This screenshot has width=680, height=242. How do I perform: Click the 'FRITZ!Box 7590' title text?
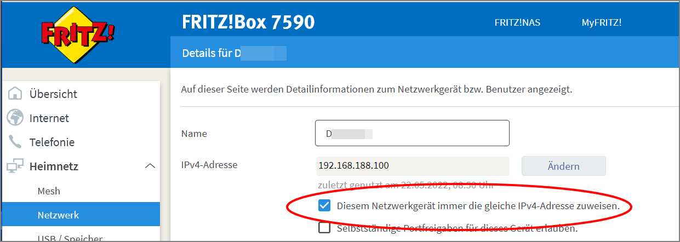coord(248,22)
